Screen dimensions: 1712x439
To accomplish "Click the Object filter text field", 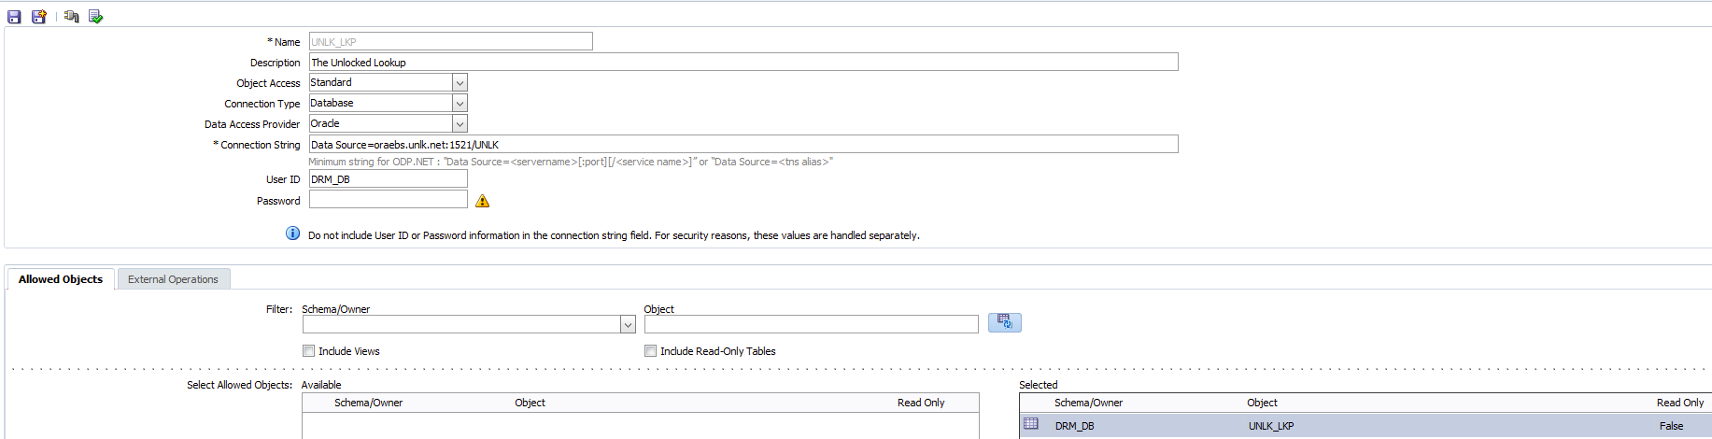I will click(x=811, y=324).
